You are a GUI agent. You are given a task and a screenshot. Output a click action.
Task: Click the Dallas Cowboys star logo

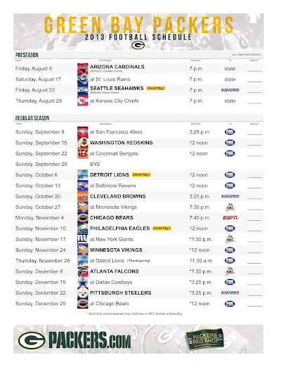coord(83,282)
